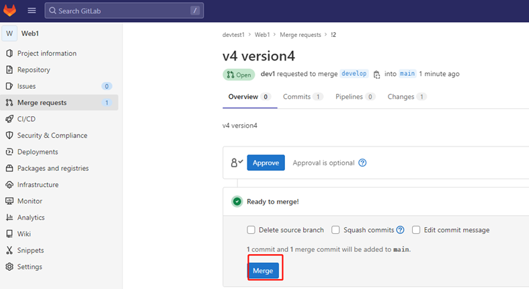Click the Deployments sidebar icon

9,152
